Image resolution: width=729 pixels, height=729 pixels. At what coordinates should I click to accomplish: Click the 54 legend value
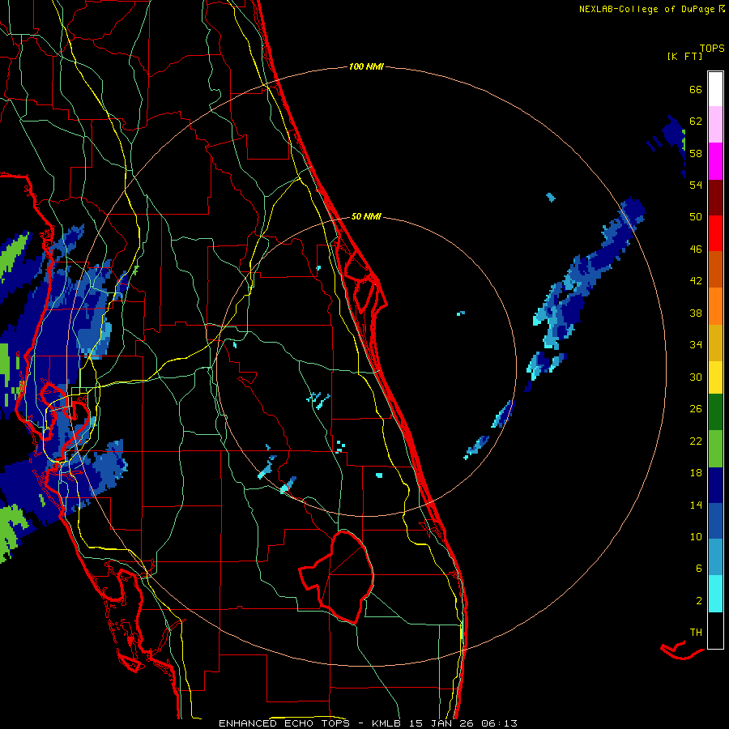[x=696, y=185]
